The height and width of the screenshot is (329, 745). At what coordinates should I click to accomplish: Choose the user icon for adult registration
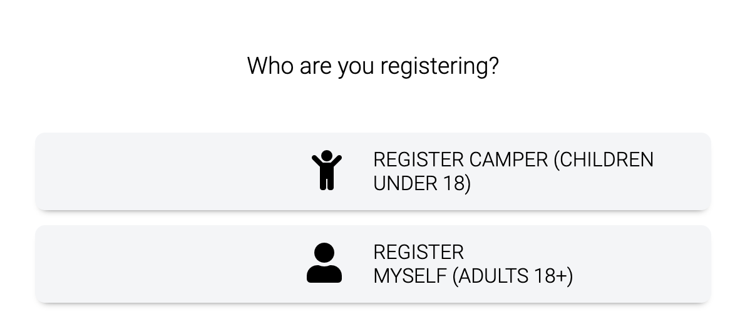click(x=324, y=263)
